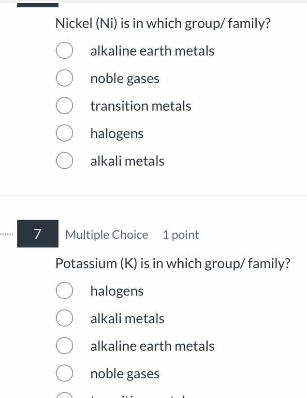The width and height of the screenshot is (307, 398).
Task: Pick "noble gases" for the Potassium question
Action: tap(64, 373)
